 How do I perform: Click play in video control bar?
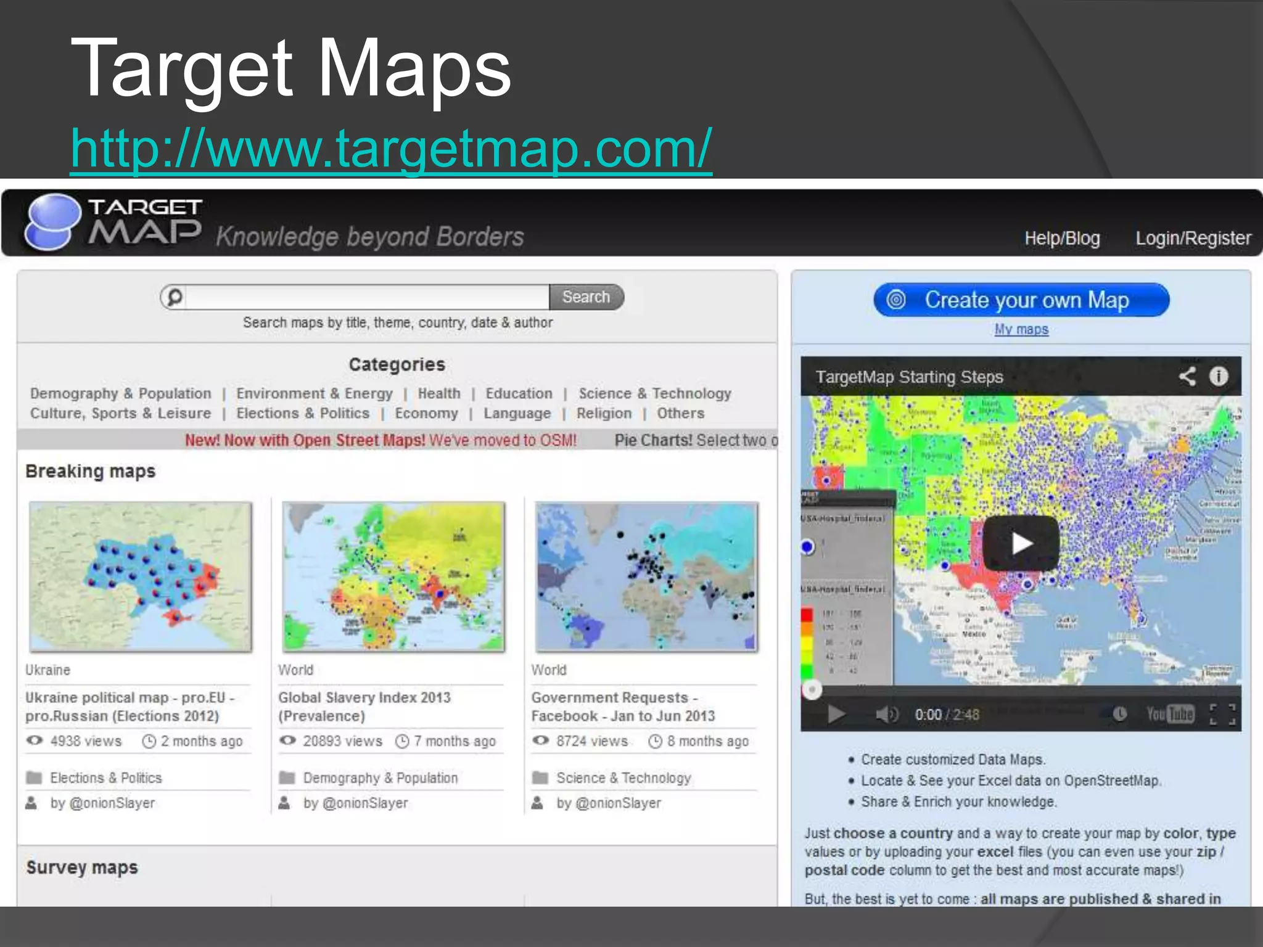pyautogui.click(x=836, y=715)
